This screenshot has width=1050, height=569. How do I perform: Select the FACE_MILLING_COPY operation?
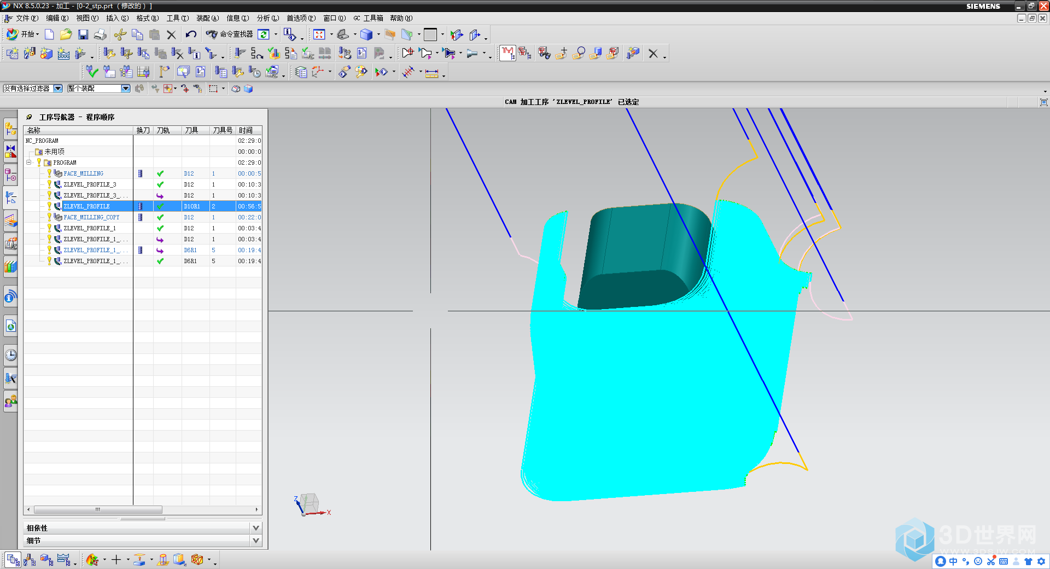pos(91,217)
